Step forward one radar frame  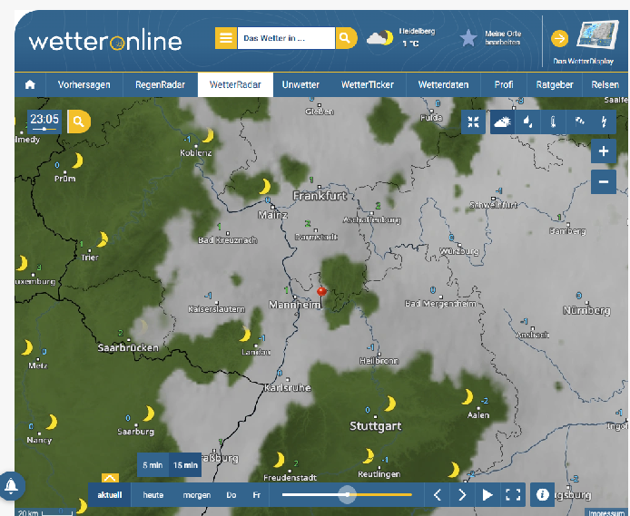coord(462,495)
